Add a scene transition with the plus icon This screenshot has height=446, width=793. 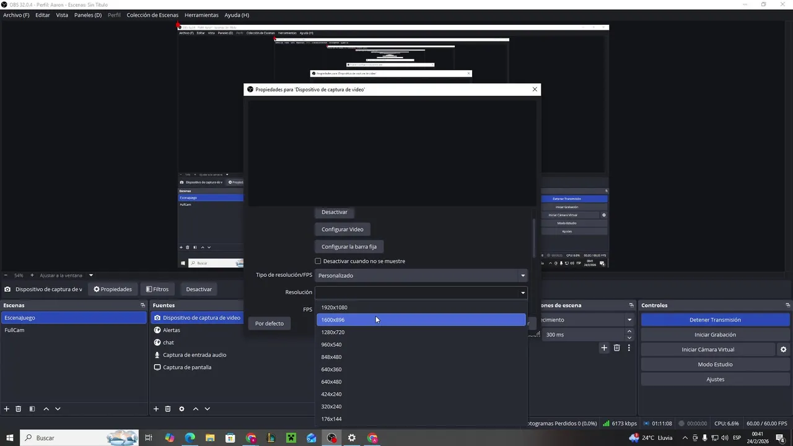coord(604,348)
